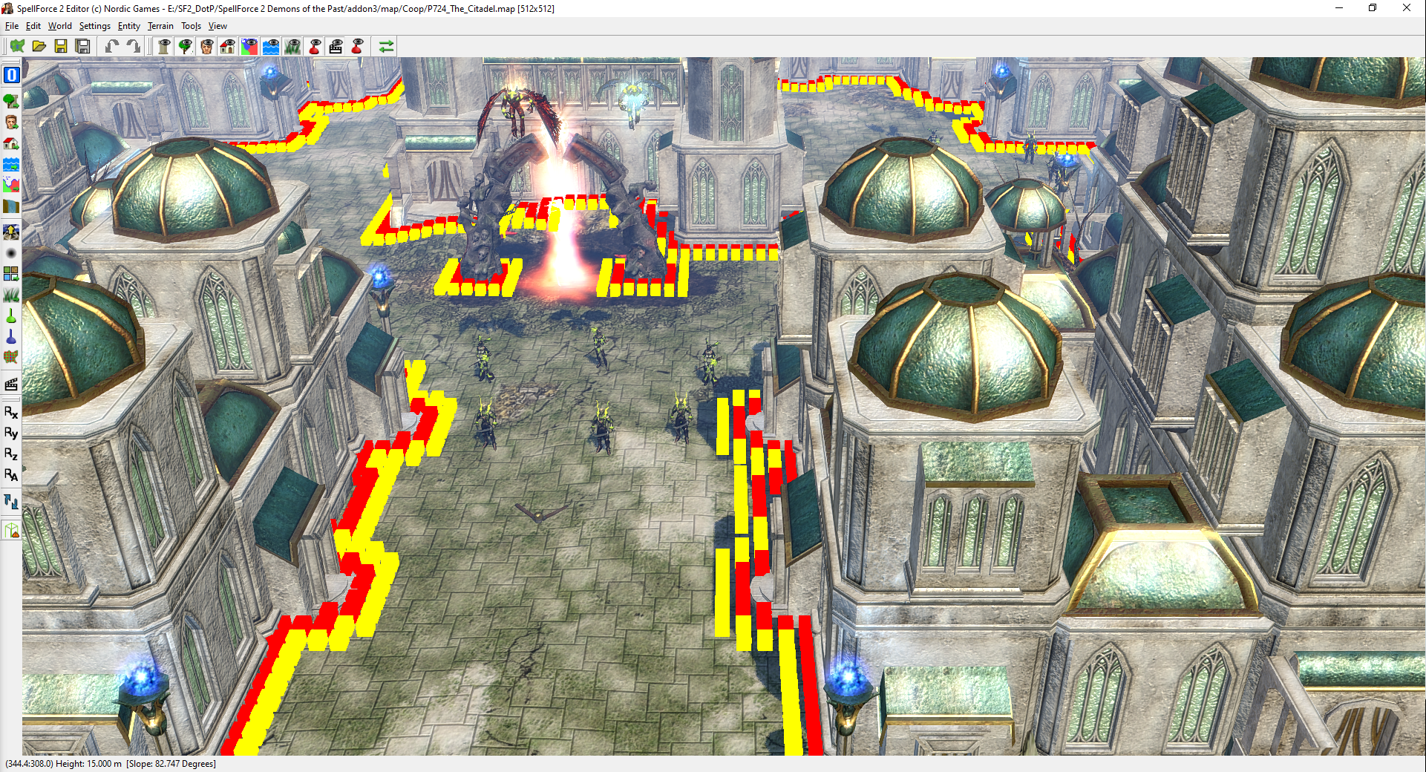Select the terrain color map tool in sidebar

tap(11, 185)
